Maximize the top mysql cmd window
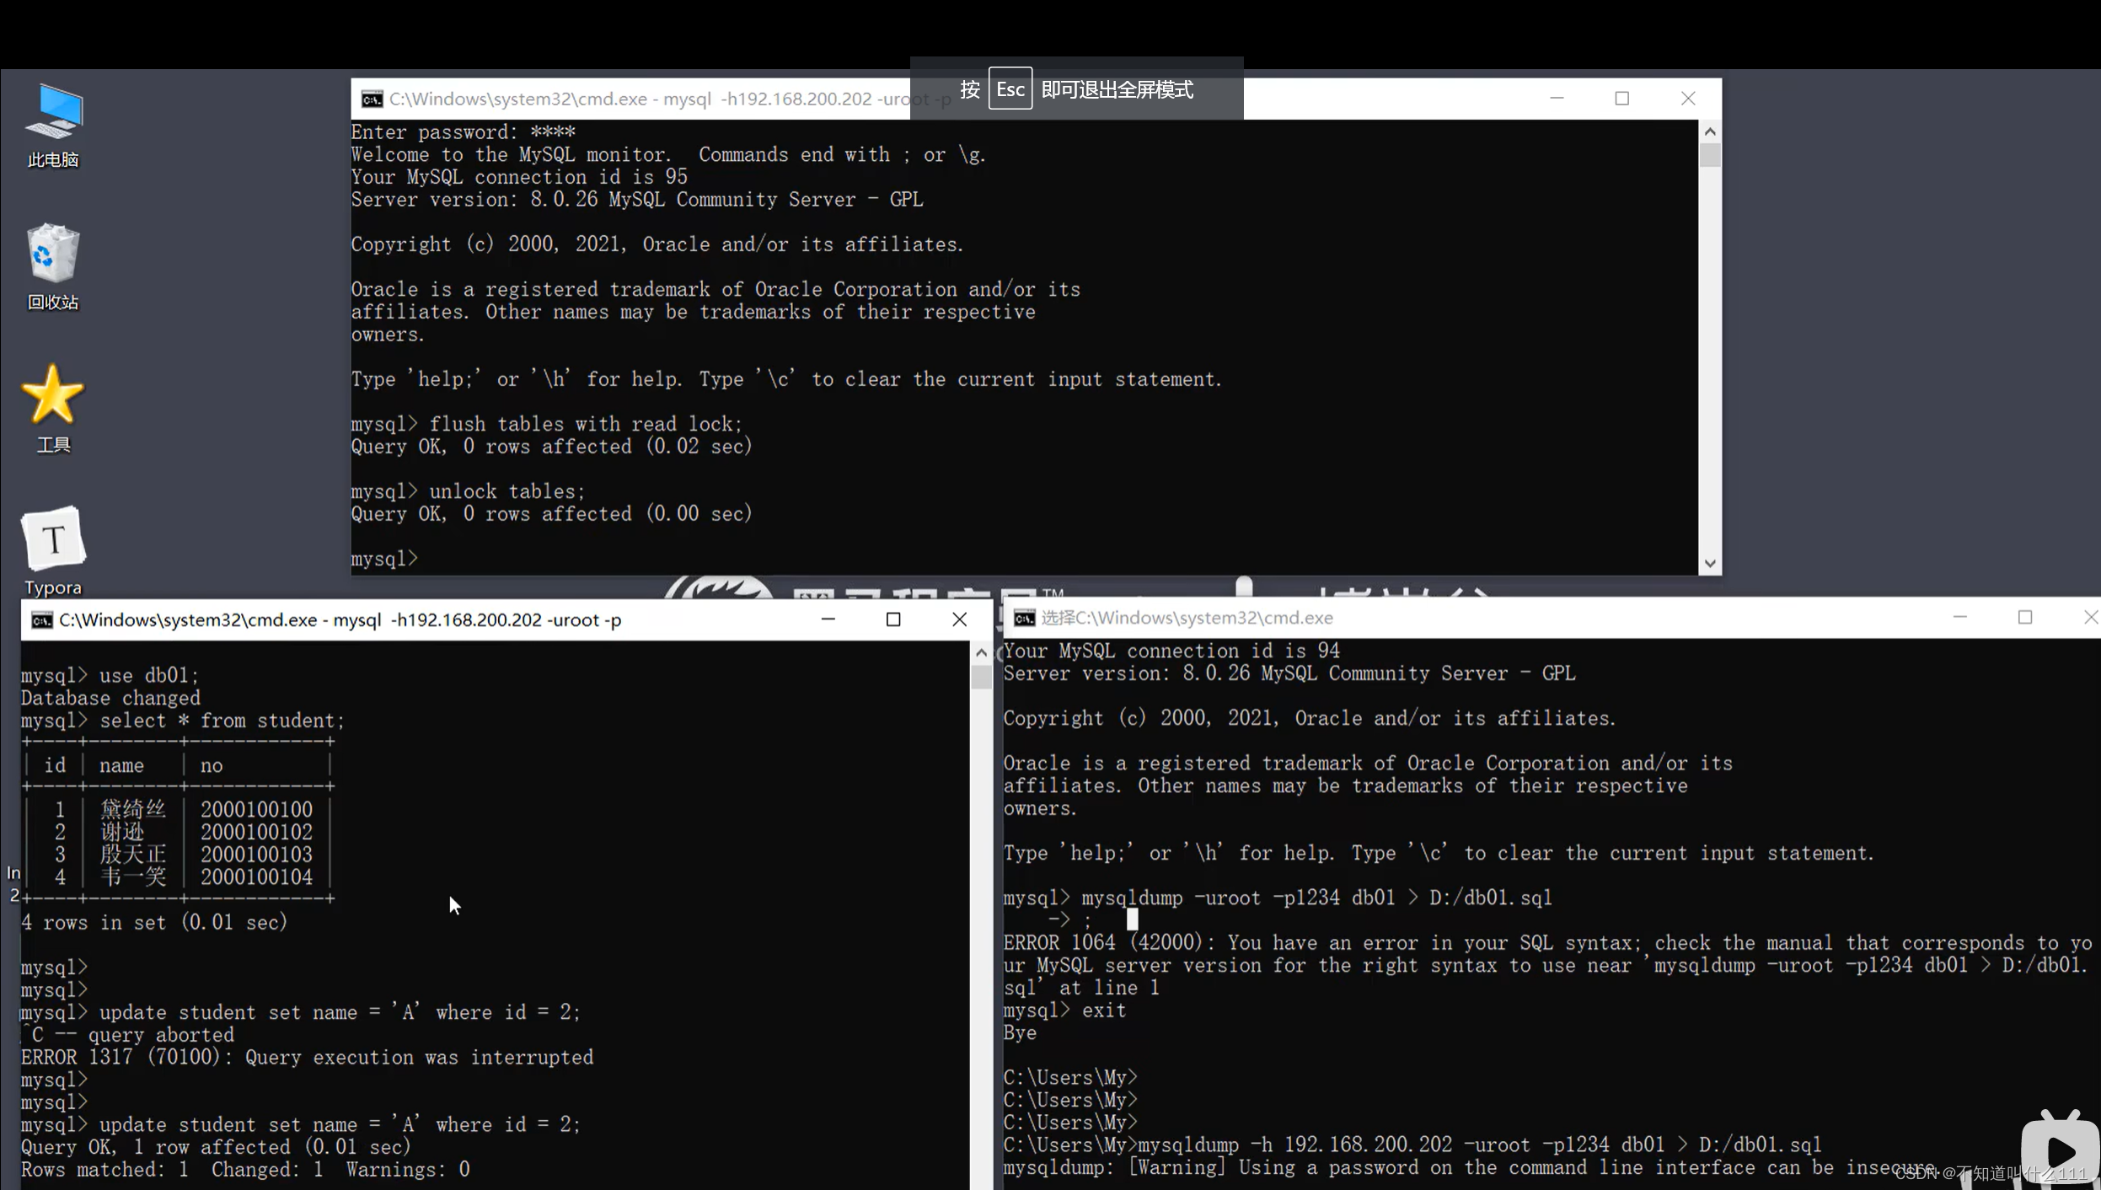2101x1190 pixels. pos(1621,99)
